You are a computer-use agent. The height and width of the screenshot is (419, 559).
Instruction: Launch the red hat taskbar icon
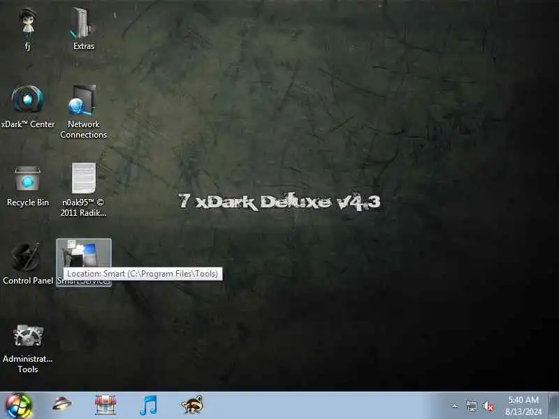pos(61,404)
